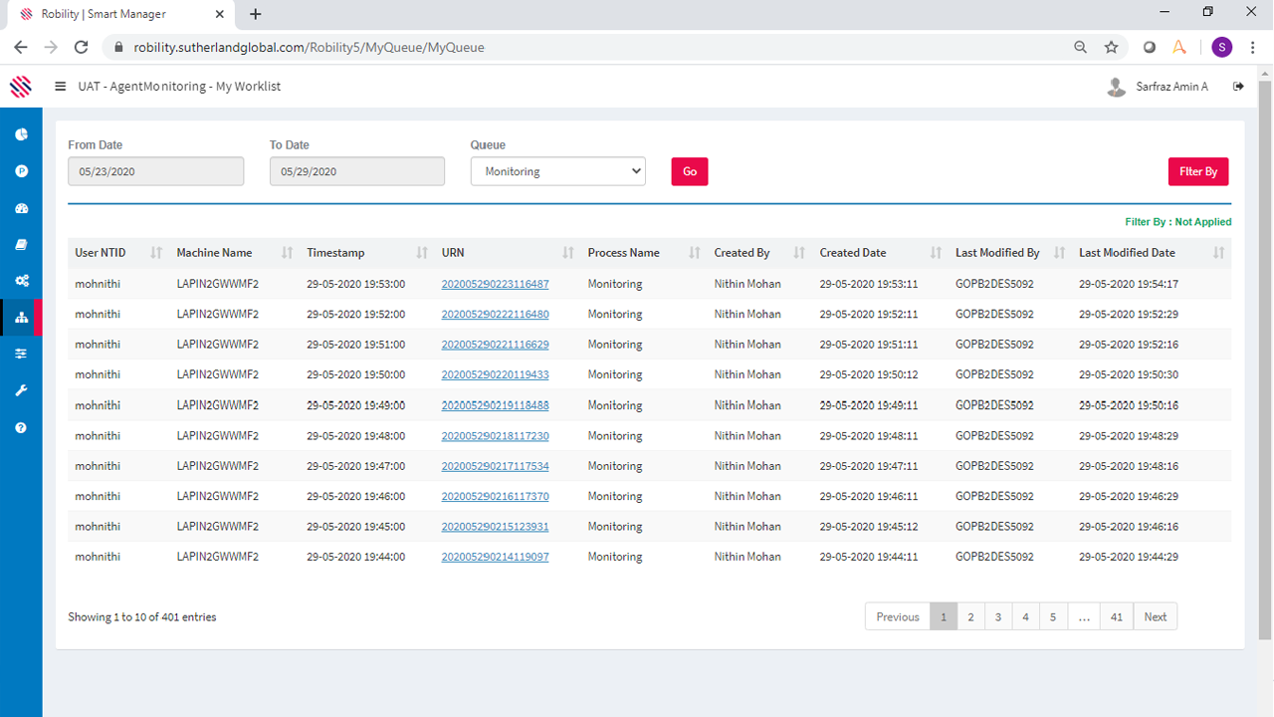Open the gears configuration sidebar icon
Screen dimensions: 1274x717
tap(21, 281)
